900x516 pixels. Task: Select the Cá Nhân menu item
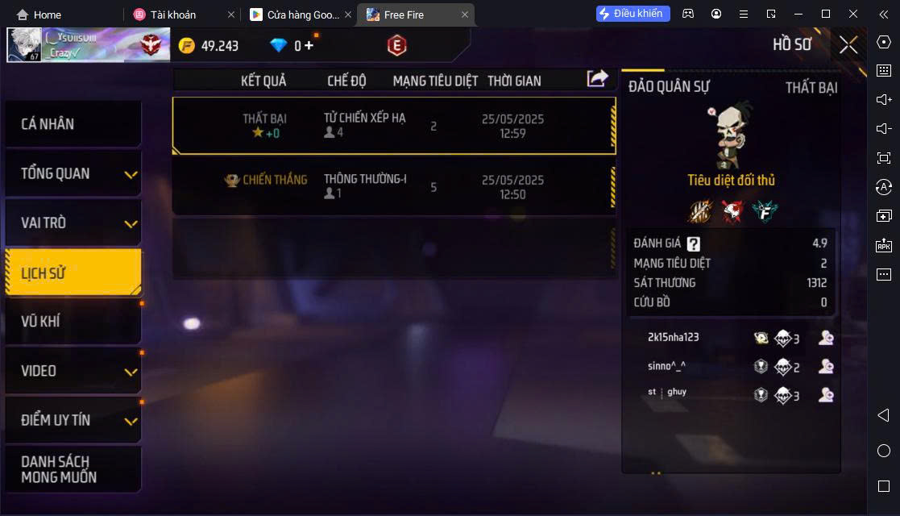(73, 123)
